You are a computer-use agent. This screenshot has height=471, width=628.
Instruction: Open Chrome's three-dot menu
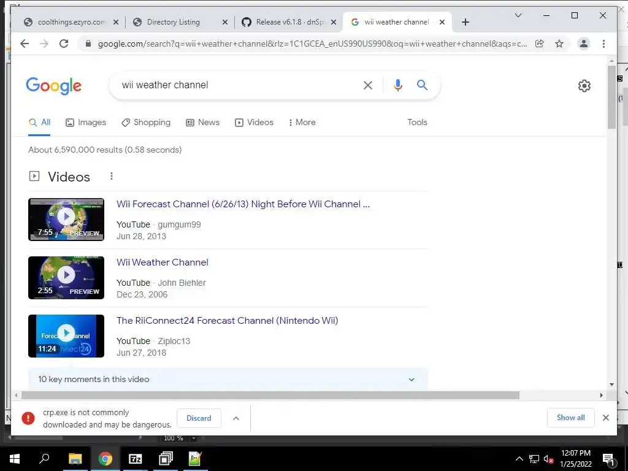coord(603,44)
